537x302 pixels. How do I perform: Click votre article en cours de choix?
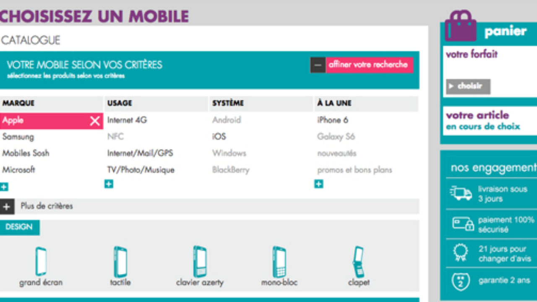(x=483, y=121)
